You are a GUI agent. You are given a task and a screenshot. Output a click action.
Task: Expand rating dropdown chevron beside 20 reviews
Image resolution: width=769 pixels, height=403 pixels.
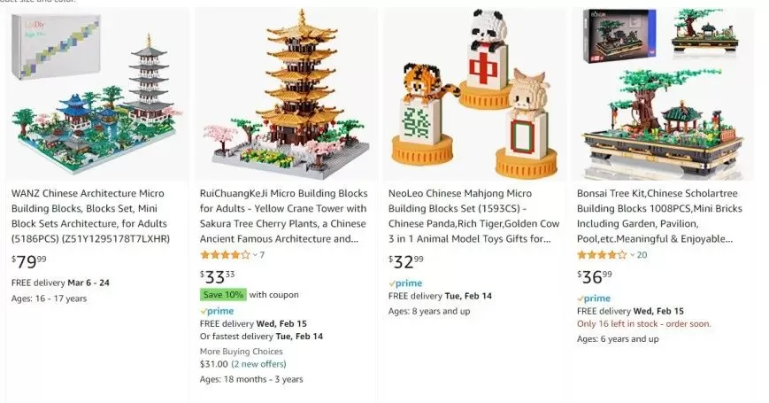pos(632,255)
